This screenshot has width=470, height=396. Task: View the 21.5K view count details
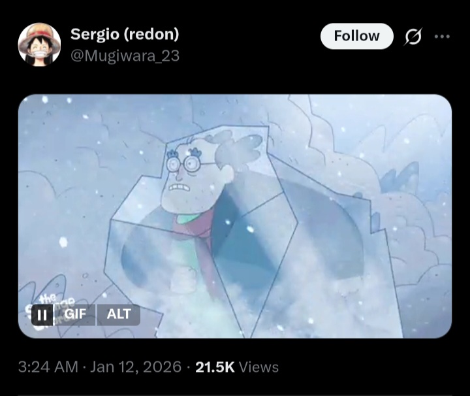(x=215, y=367)
